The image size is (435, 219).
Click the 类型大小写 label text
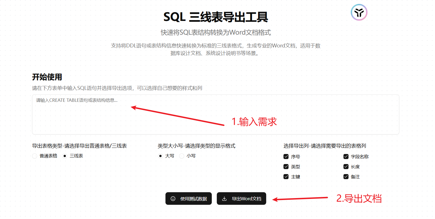[x=196, y=146]
